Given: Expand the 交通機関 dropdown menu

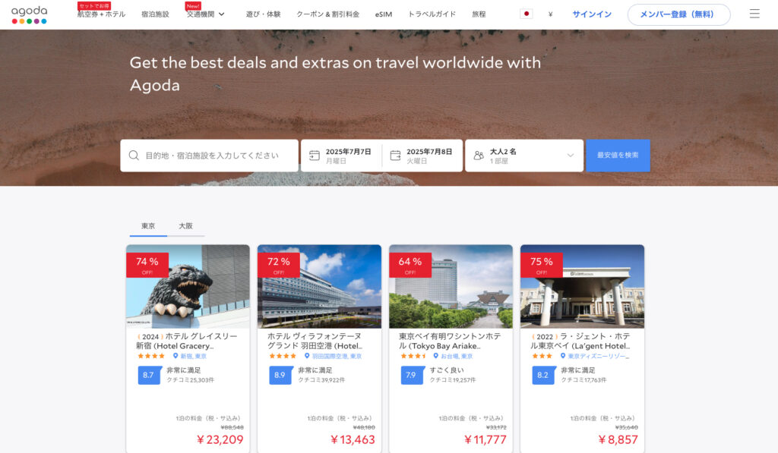Looking at the screenshot, I should pos(205,14).
